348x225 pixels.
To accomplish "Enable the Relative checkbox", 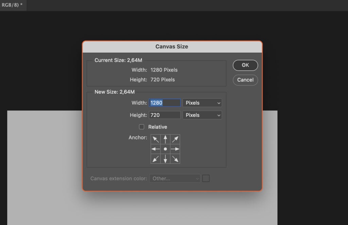I will 142,127.
